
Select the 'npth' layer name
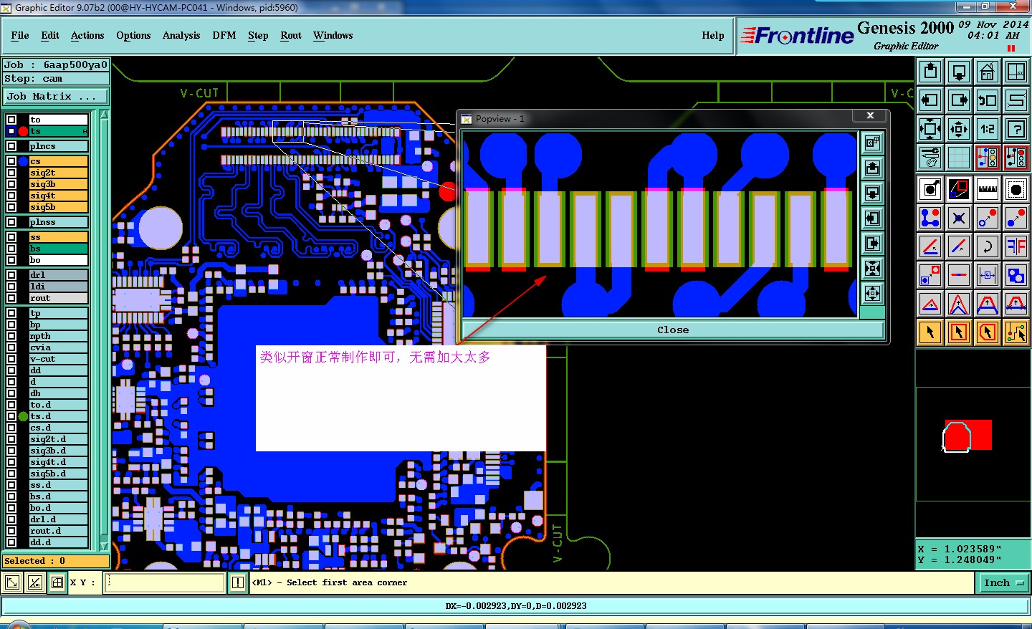click(59, 336)
